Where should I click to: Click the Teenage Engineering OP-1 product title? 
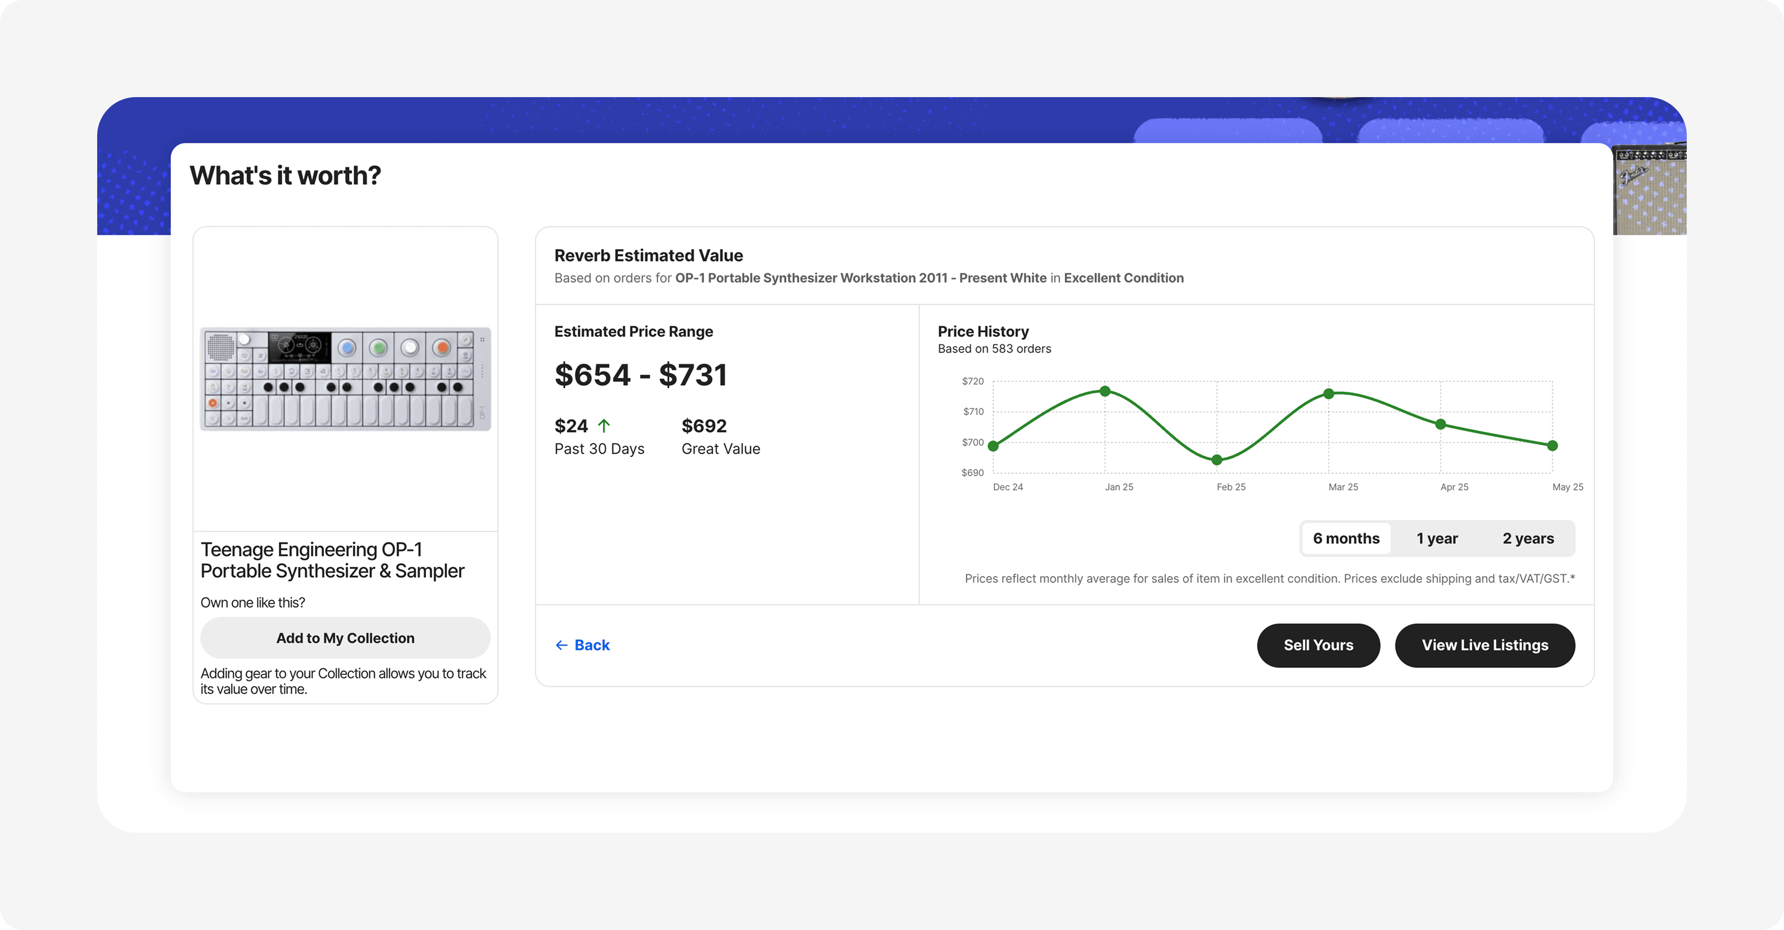coord(332,559)
